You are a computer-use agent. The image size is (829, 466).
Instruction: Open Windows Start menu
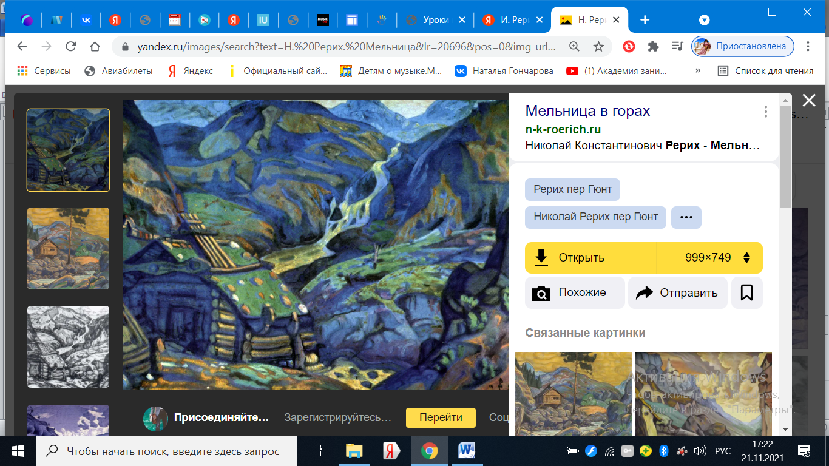(x=18, y=451)
